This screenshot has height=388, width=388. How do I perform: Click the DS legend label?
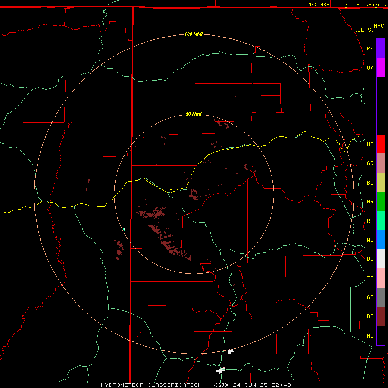pos(370,259)
